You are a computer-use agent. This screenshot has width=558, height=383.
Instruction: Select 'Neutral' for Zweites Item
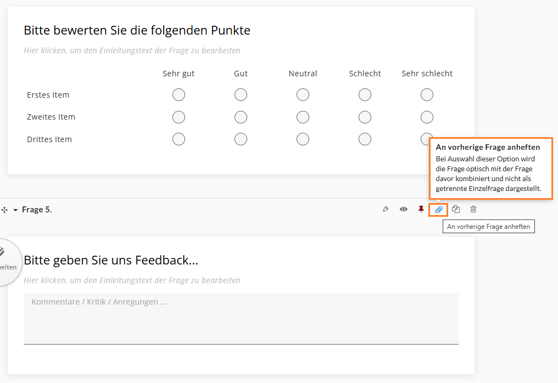[x=303, y=117]
